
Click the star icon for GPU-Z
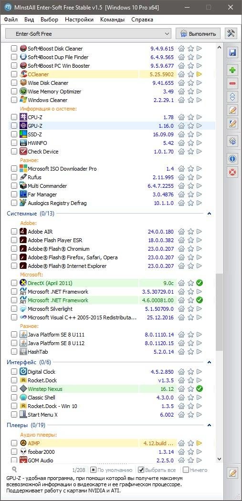tap(191, 125)
